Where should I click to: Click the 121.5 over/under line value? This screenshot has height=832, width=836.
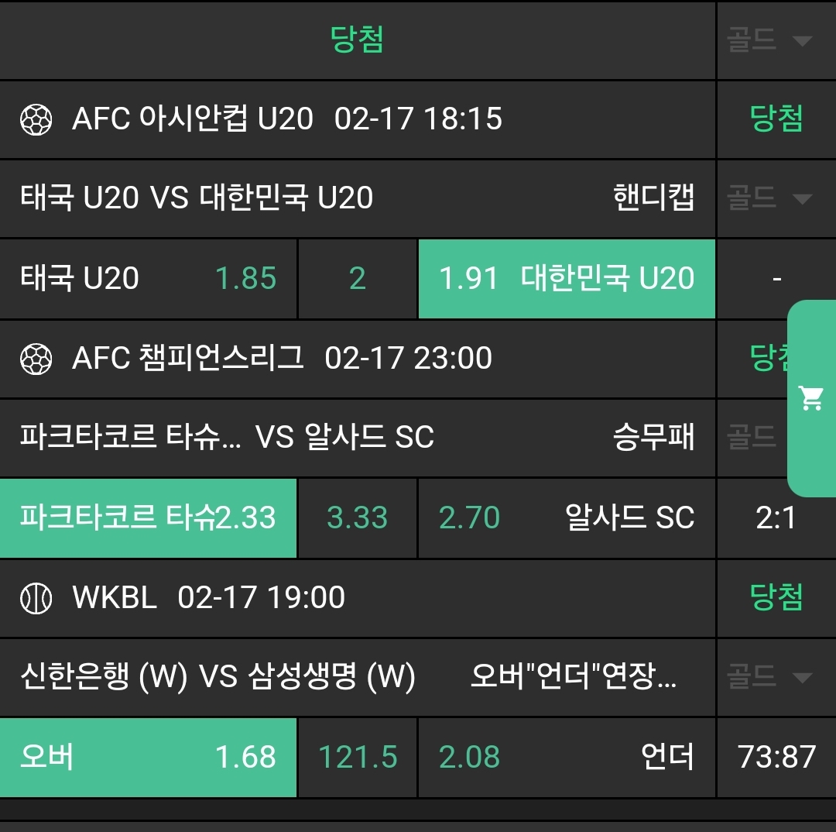pos(357,757)
